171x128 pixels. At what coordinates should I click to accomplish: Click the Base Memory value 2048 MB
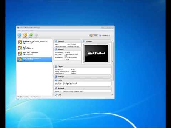pyautogui.click(x=67, y=53)
